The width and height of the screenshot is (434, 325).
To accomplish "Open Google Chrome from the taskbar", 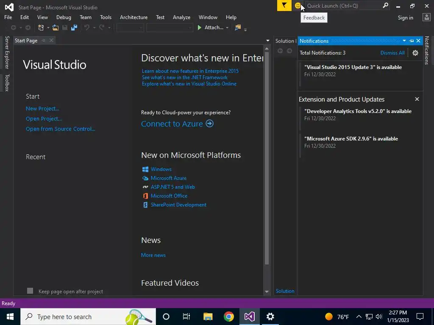I will coord(228,317).
